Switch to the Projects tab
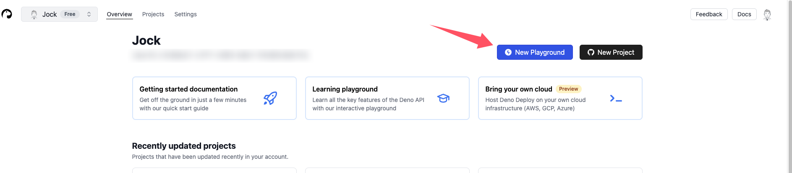The height and width of the screenshot is (173, 792). click(153, 14)
